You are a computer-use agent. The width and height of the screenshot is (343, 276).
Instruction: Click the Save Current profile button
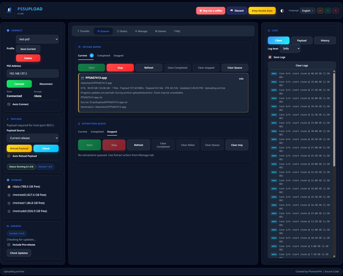coord(28,49)
